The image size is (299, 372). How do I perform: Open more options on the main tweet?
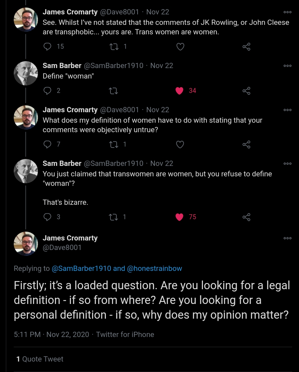tap(288, 238)
